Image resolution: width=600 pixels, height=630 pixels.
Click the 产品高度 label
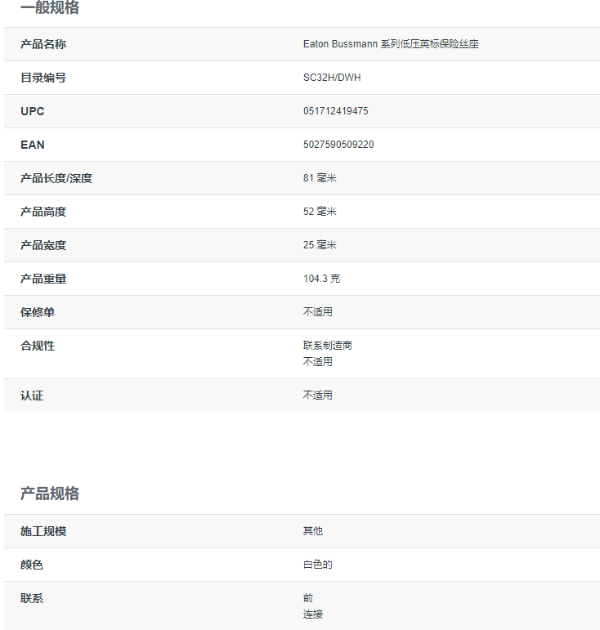(43, 212)
